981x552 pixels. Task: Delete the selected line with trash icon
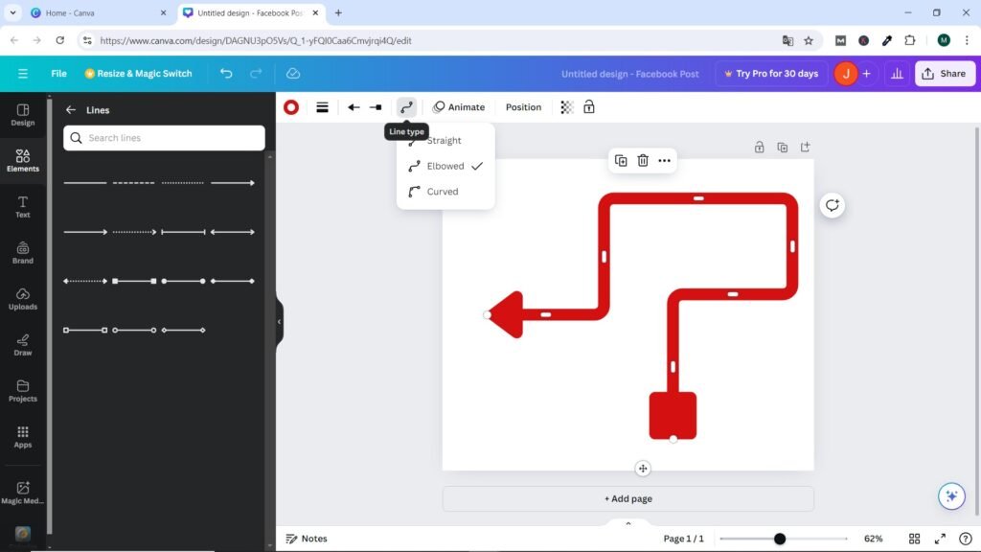[x=643, y=161]
